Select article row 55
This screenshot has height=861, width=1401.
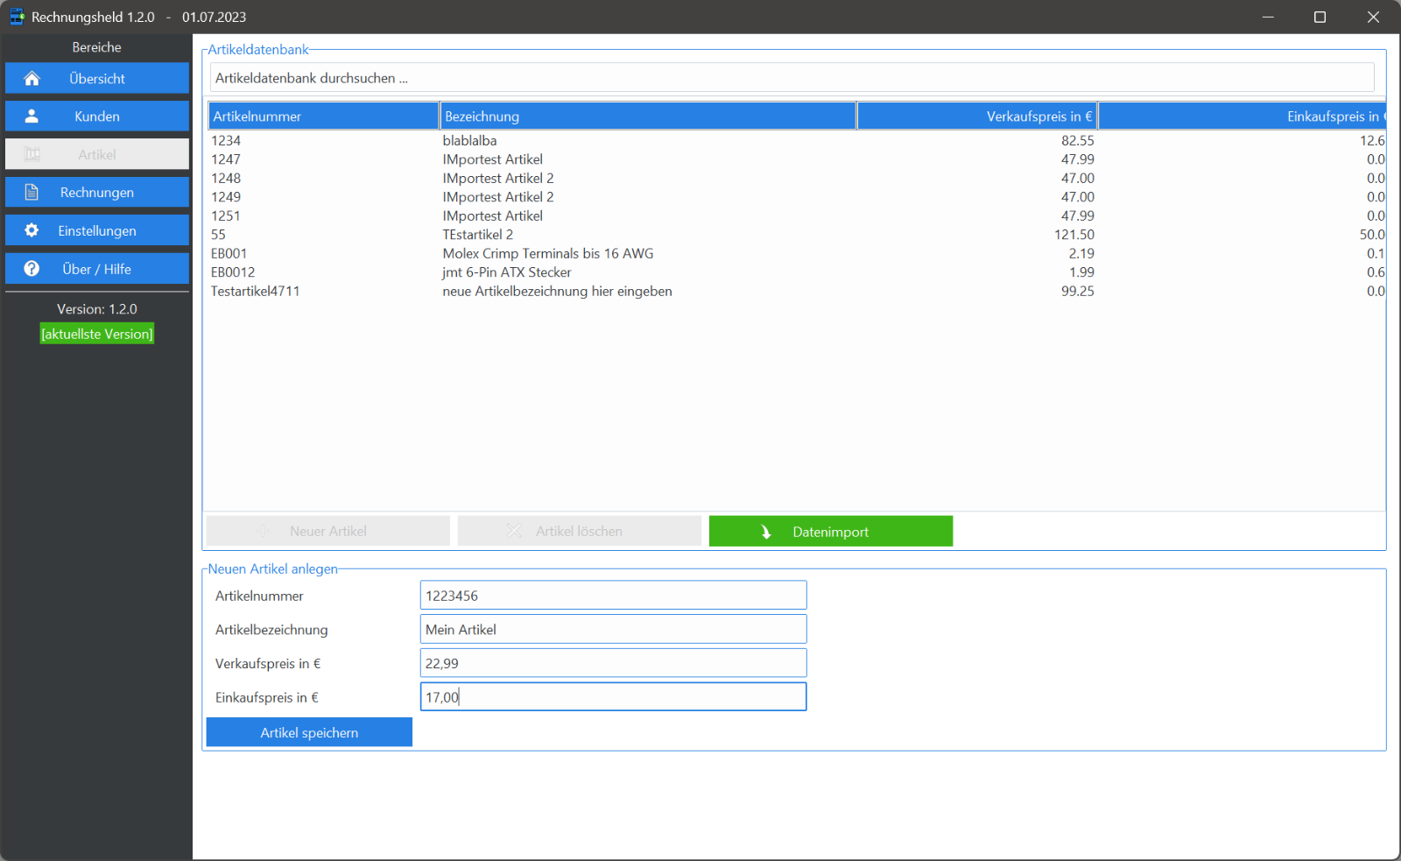point(797,235)
